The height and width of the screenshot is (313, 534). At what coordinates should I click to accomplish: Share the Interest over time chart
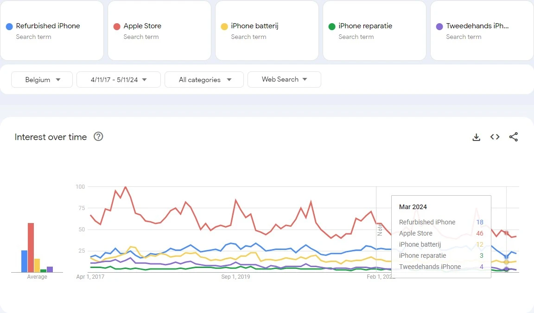tap(513, 137)
